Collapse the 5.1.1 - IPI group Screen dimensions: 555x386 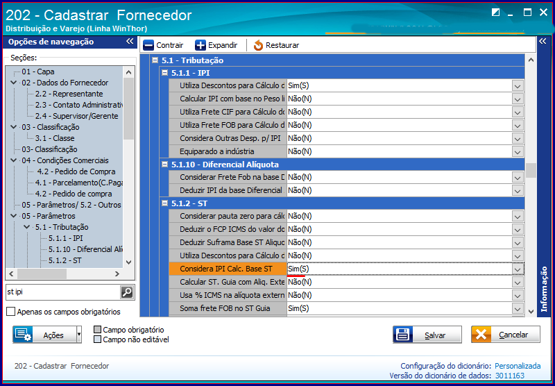click(164, 73)
